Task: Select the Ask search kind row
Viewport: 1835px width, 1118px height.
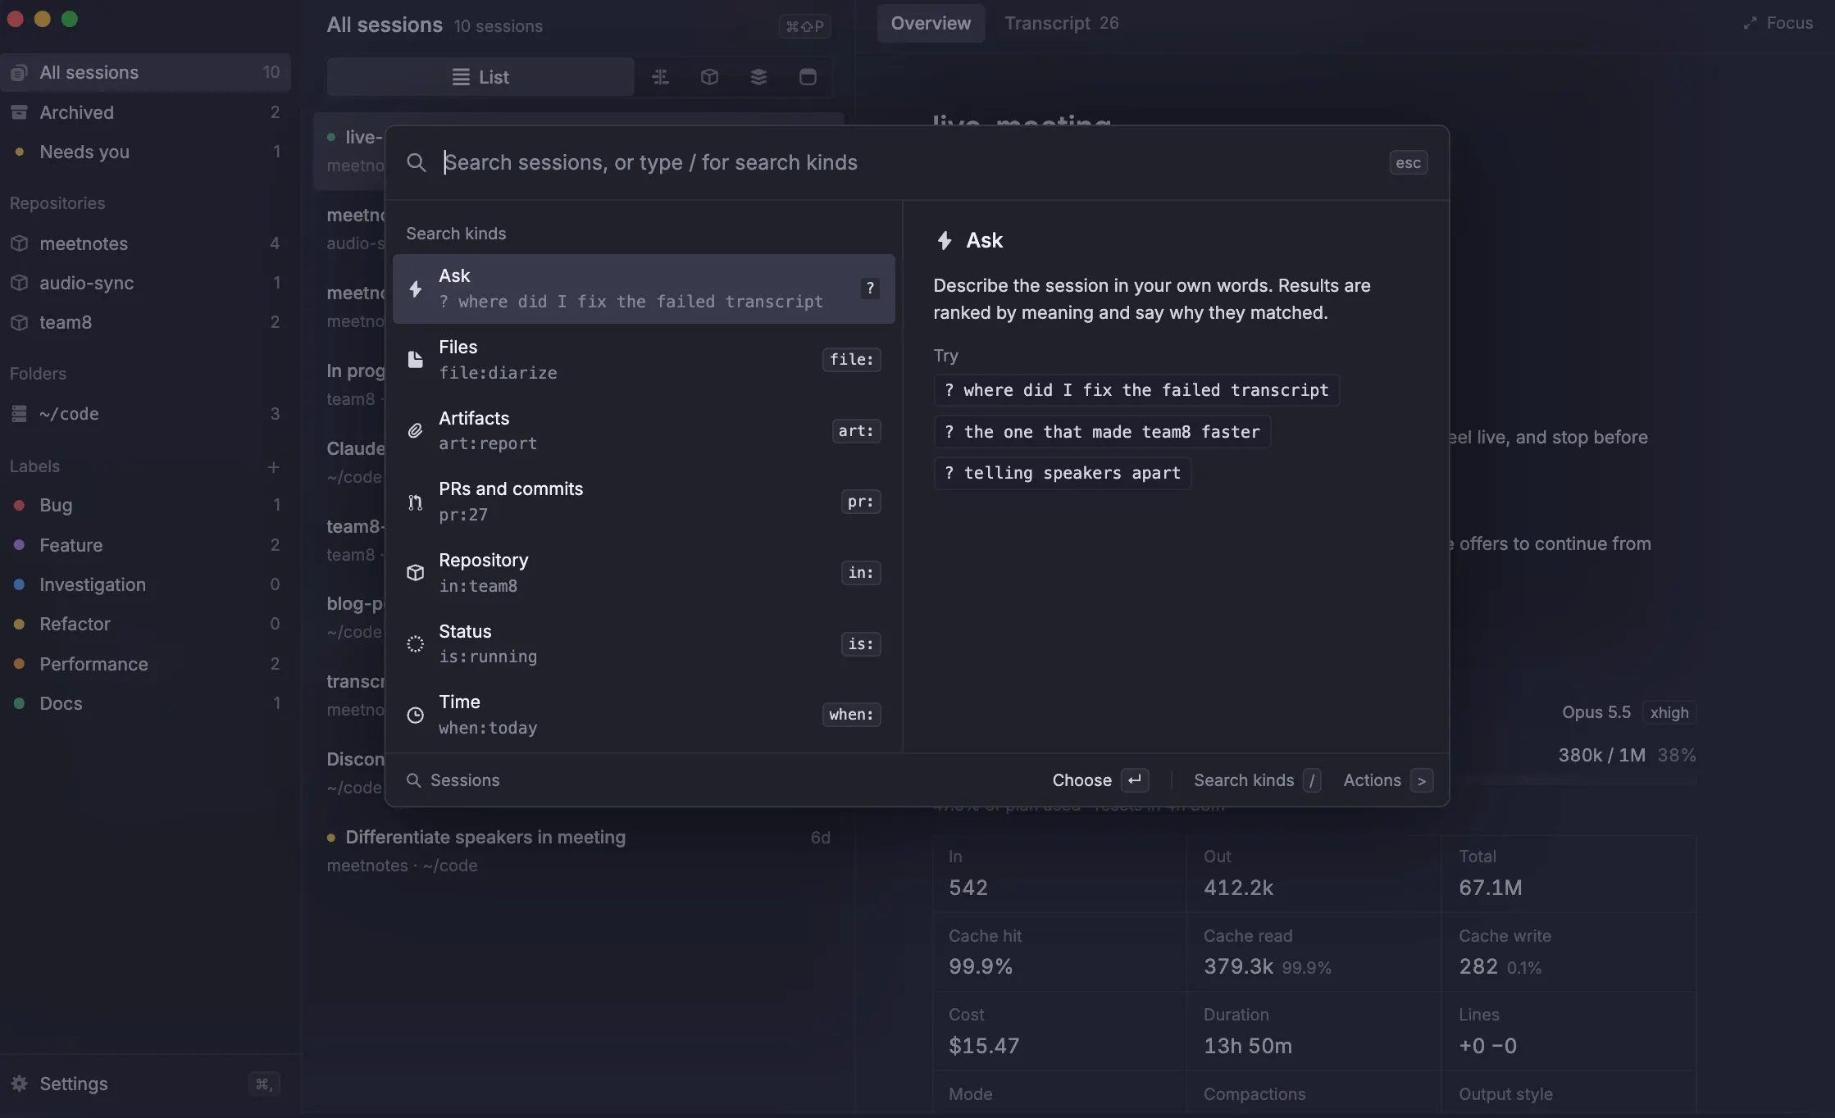Action: [x=644, y=289]
